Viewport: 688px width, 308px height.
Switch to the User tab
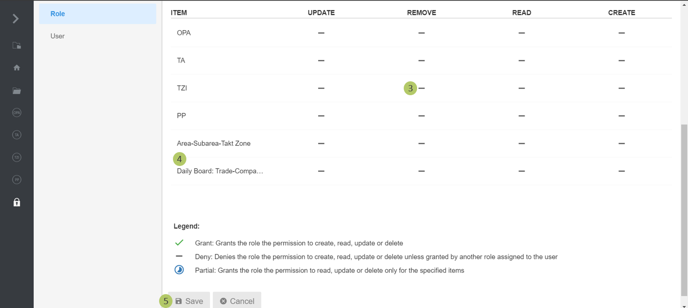tap(57, 36)
